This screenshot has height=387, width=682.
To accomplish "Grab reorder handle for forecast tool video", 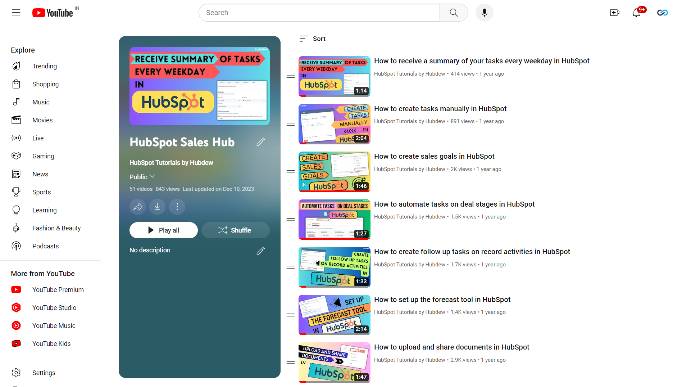I will pos(291,315).
